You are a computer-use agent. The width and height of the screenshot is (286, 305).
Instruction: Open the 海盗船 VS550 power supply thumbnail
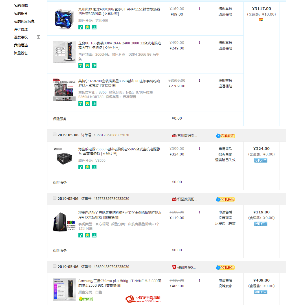[64, 158]
